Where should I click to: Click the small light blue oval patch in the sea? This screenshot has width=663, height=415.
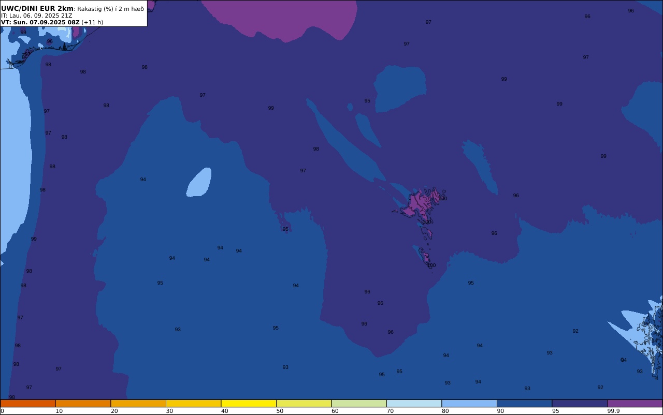click(199, 182)
